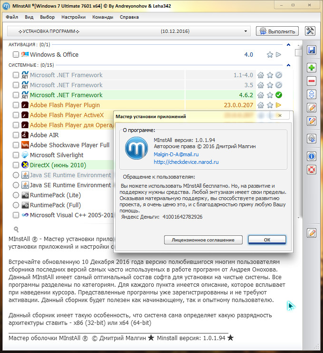Click the program list scrollbar thumb
The height and width of the screenshot is (353, 323).
(x=298, y=53)
